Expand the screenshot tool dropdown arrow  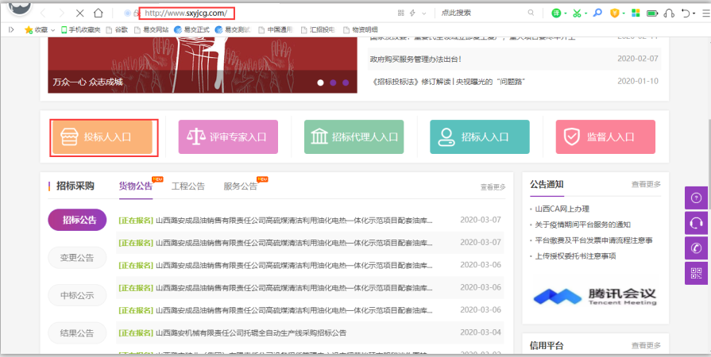click(x=586, y=13)
